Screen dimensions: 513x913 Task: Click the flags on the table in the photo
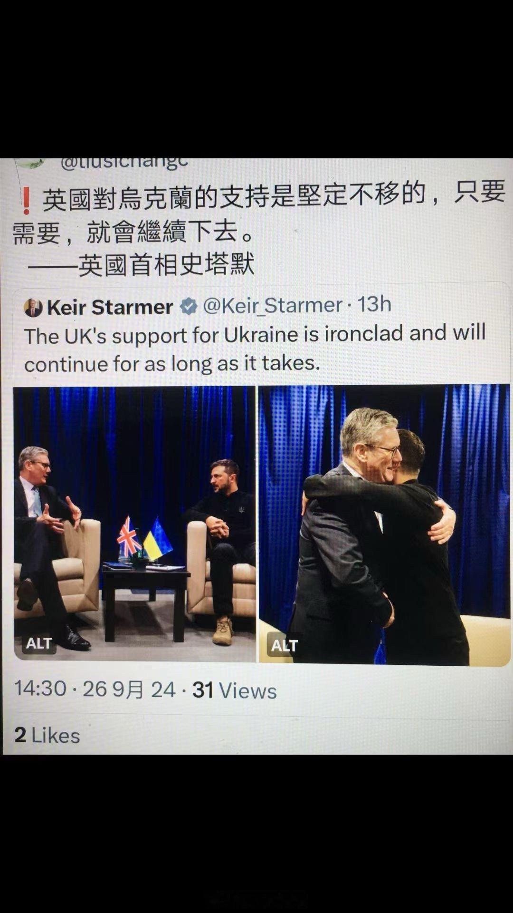click(x=145, y=539)
